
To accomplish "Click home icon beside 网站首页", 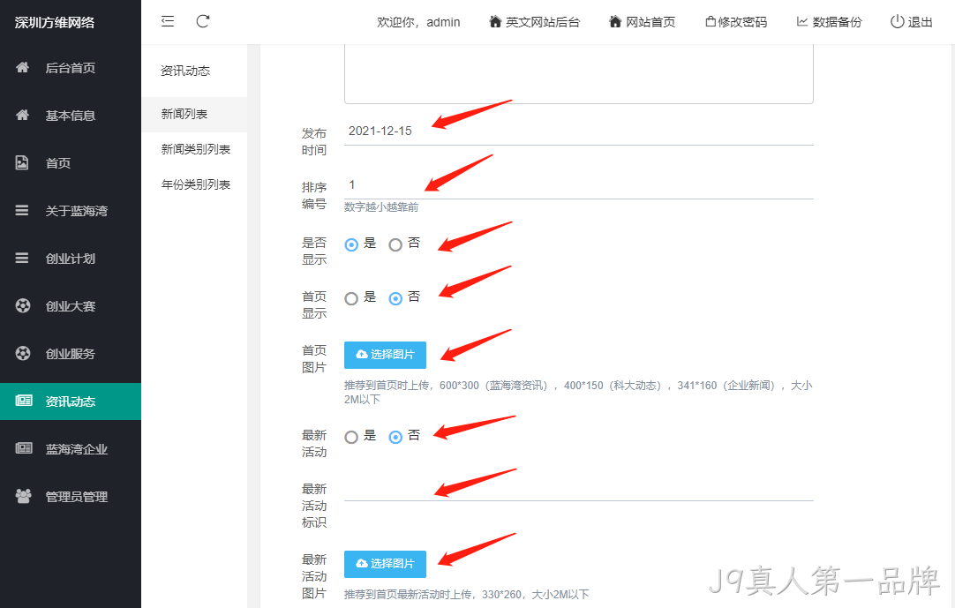I will pyautogui.click(x=615, y=22).
